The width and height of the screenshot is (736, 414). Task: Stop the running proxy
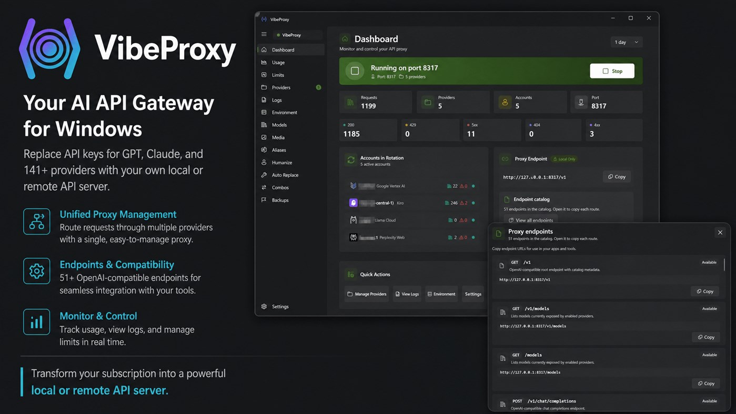612,71
